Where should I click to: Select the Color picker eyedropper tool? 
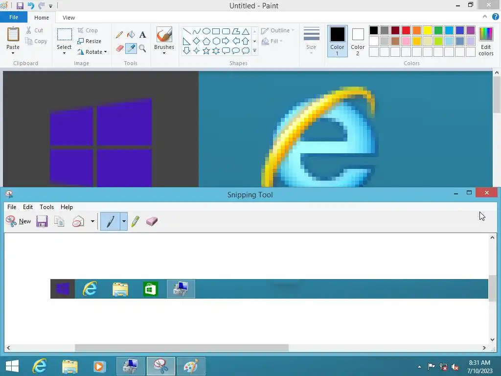coord(131,48)
